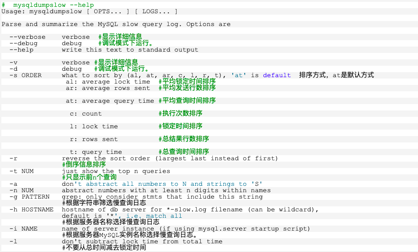Click 'write this text to standard output'
This screenshot has width=418, height=252.
coord(130,50)
